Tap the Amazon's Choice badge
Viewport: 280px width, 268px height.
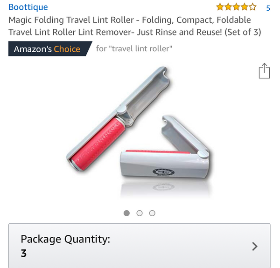point(47,48)
